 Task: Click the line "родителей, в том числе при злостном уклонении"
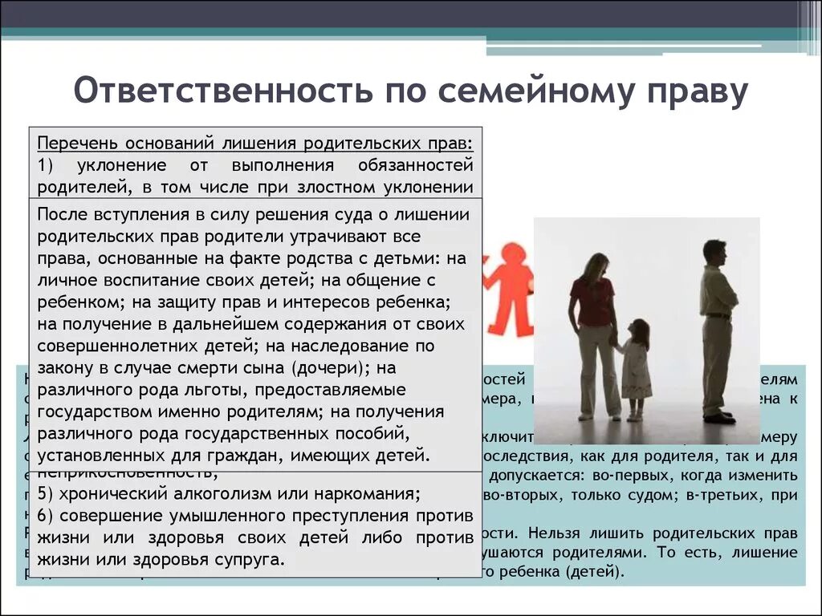tap(255, 187)
